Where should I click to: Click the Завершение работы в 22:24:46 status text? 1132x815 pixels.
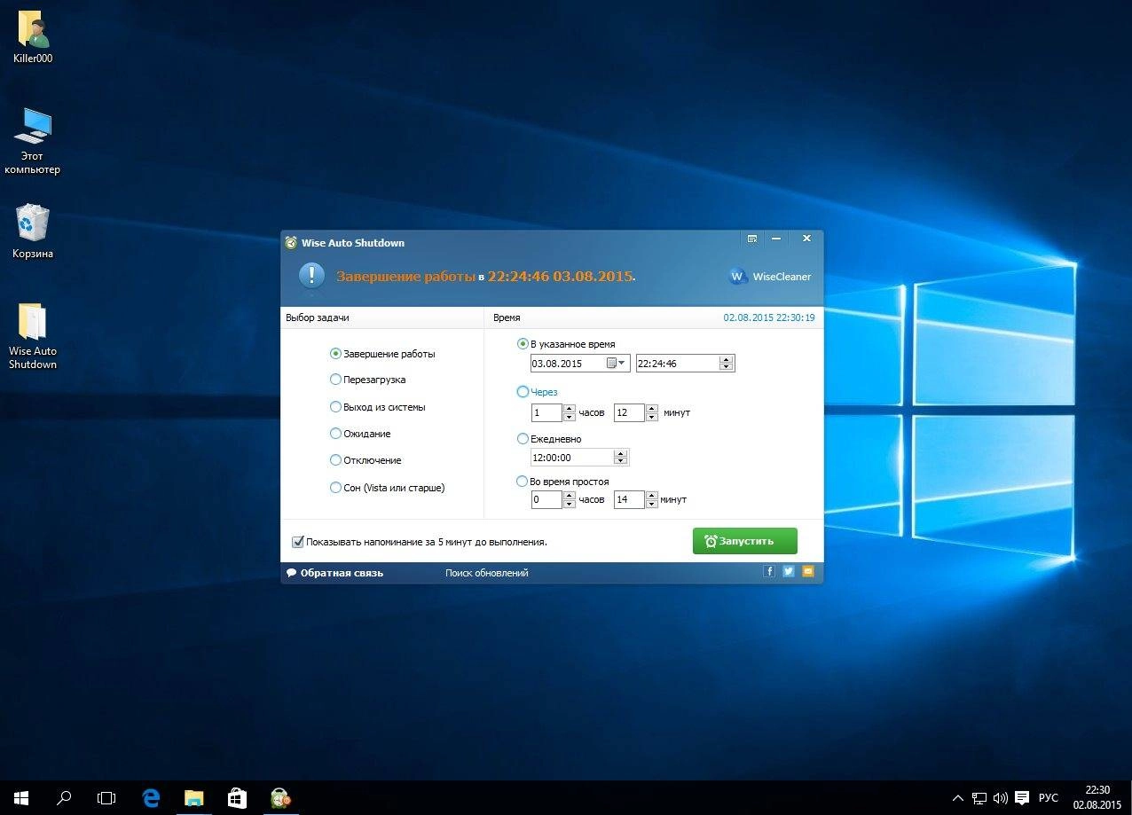(x=485, y=276)
